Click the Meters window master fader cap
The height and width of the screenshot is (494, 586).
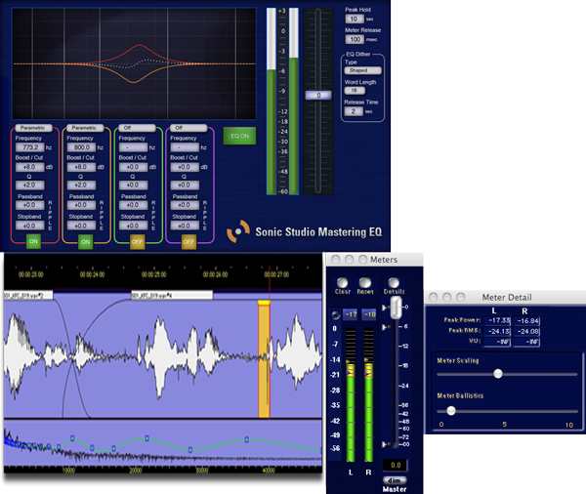tap(396, 308)
